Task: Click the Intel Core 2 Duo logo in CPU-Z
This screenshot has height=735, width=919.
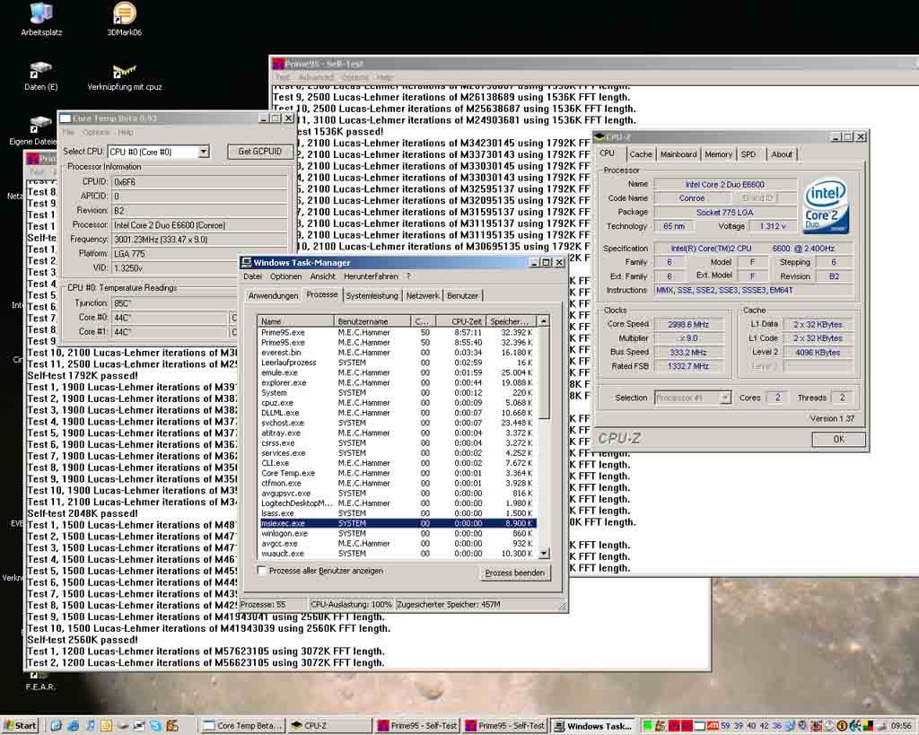Action: click(x=826, y=206)
